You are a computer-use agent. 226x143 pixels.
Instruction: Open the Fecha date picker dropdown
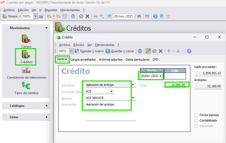click(161, 76)
